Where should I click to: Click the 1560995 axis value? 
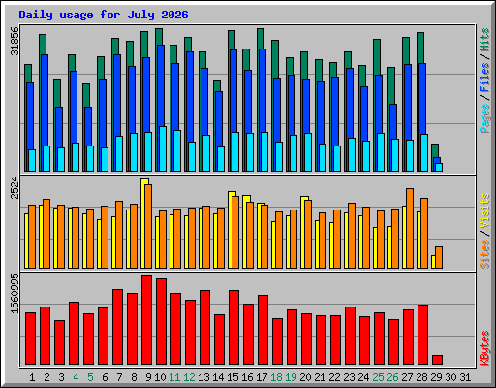click(15, 293)
